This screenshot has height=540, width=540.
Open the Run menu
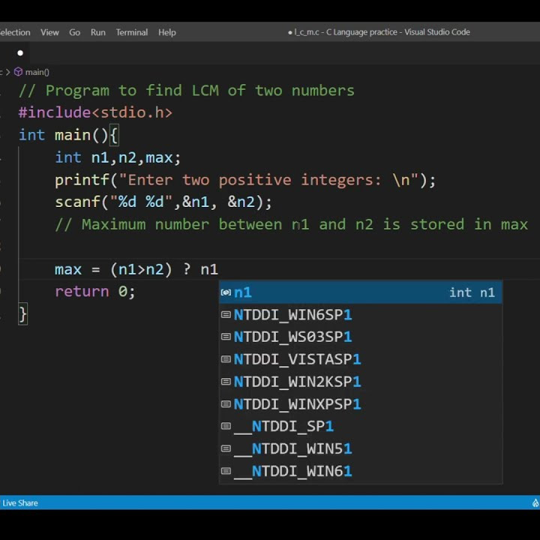[97, 32]
